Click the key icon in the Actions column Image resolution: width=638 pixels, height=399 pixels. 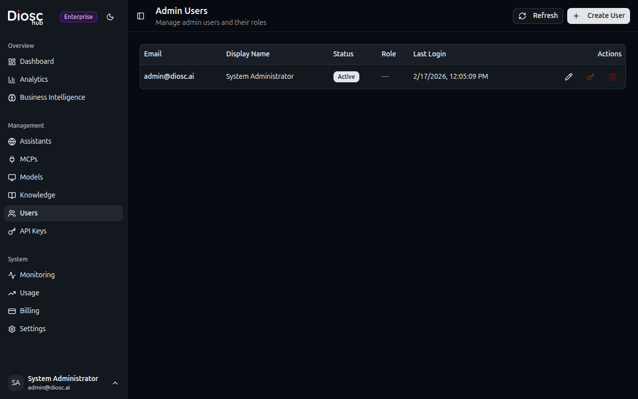click(590, 77)
